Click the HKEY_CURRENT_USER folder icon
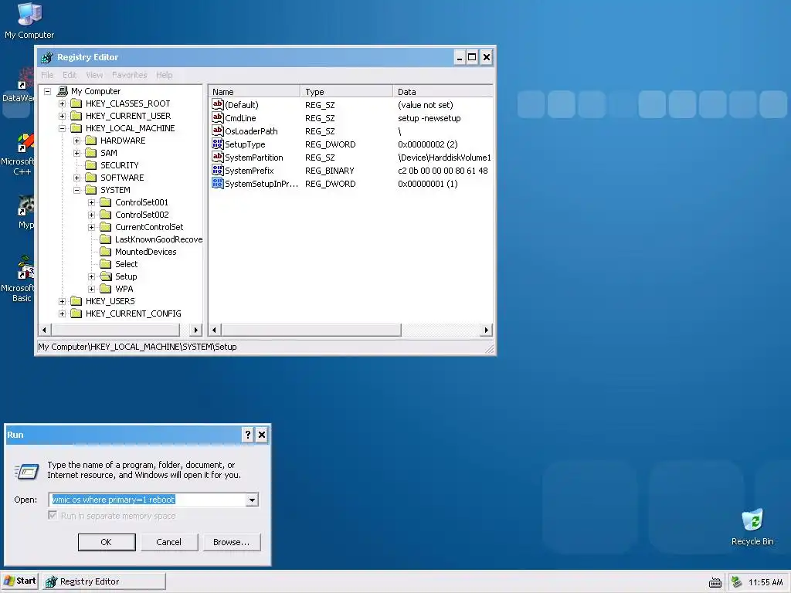The image size is (791, 593). [x=76, y=116]
